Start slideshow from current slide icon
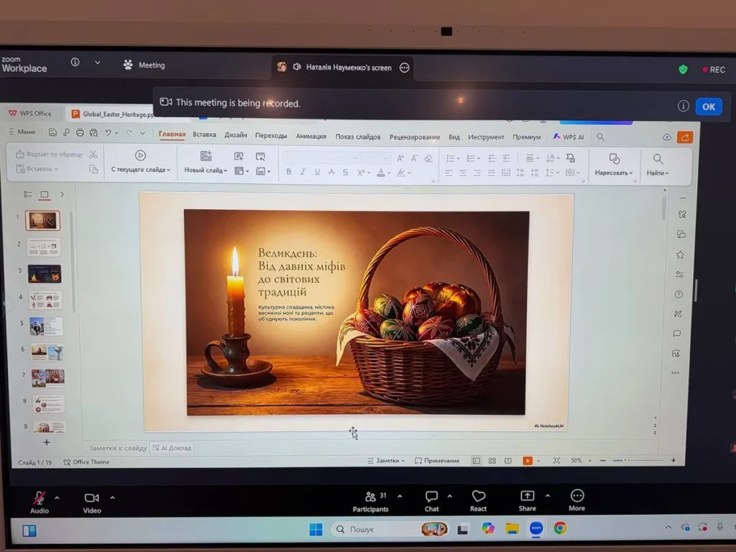The width and height of the screenshot is (736, 552). (x=140, y=155)
